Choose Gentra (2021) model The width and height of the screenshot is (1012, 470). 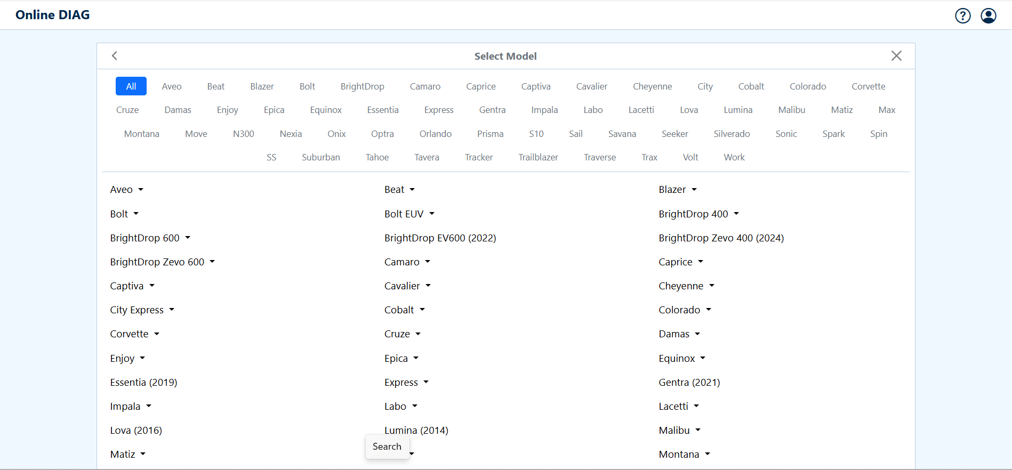pos(689,382)
